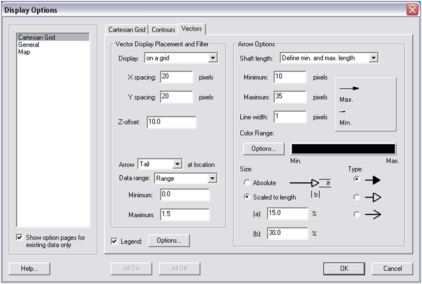Click the (a) percent field 15.0
The height and width of the screenshot is (284, 422).
coord(288,213)
